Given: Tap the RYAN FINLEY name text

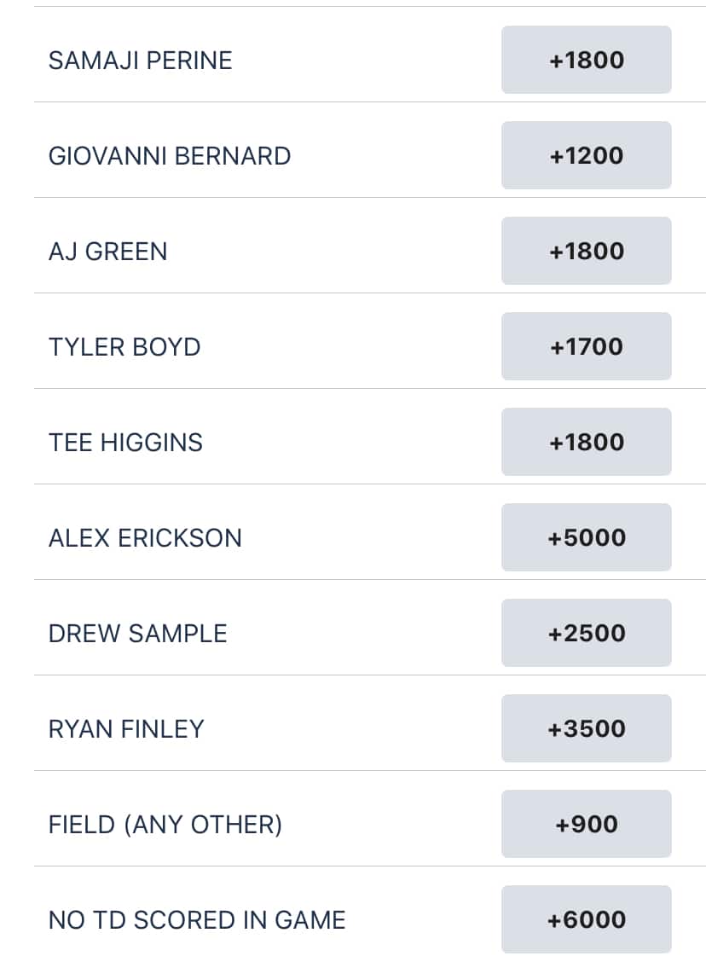Looking at the screenshot, I should (126, 729).
